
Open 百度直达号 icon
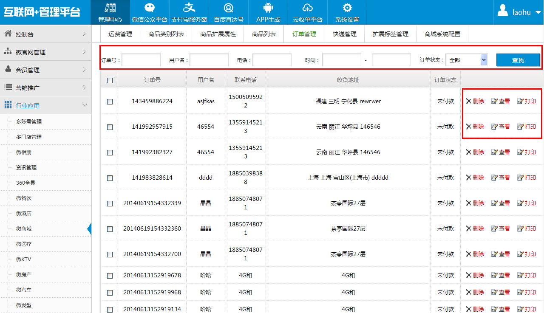[229, 8]
